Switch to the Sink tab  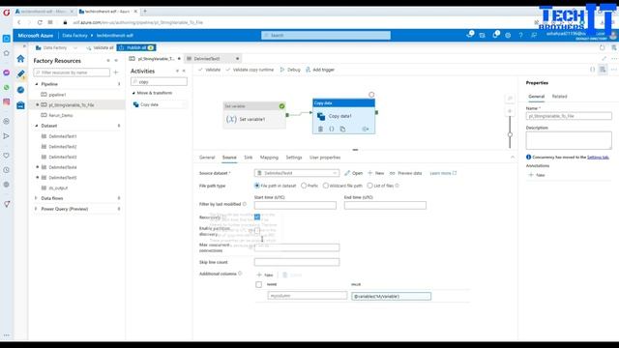[x=248, y=158]
